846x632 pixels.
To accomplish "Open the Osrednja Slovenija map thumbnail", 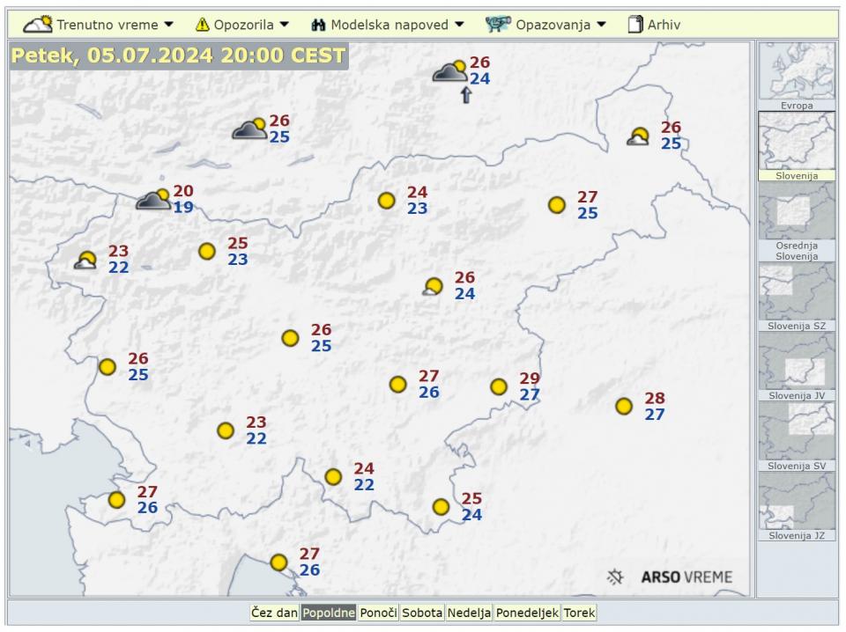I will click(x=797, y=220).
